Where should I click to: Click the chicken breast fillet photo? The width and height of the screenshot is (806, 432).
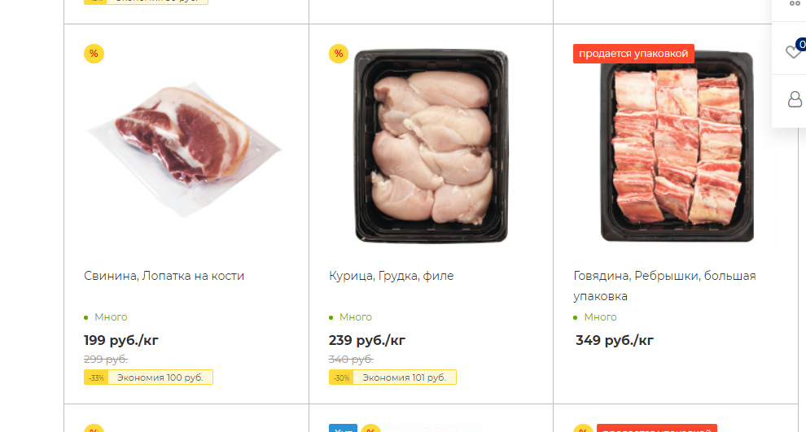(x=431, y=146)
